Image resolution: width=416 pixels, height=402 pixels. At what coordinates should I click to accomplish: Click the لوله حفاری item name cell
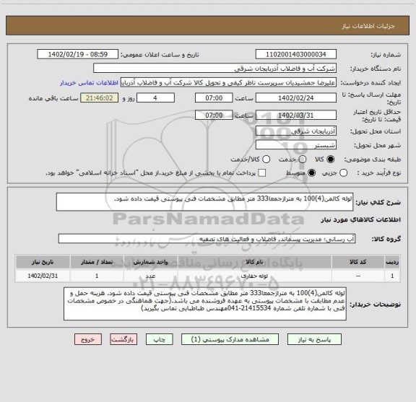(254, 276)
